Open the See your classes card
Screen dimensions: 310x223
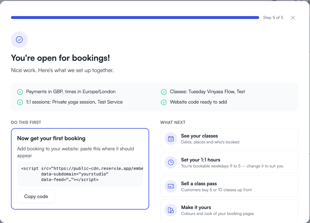[229, 139]
